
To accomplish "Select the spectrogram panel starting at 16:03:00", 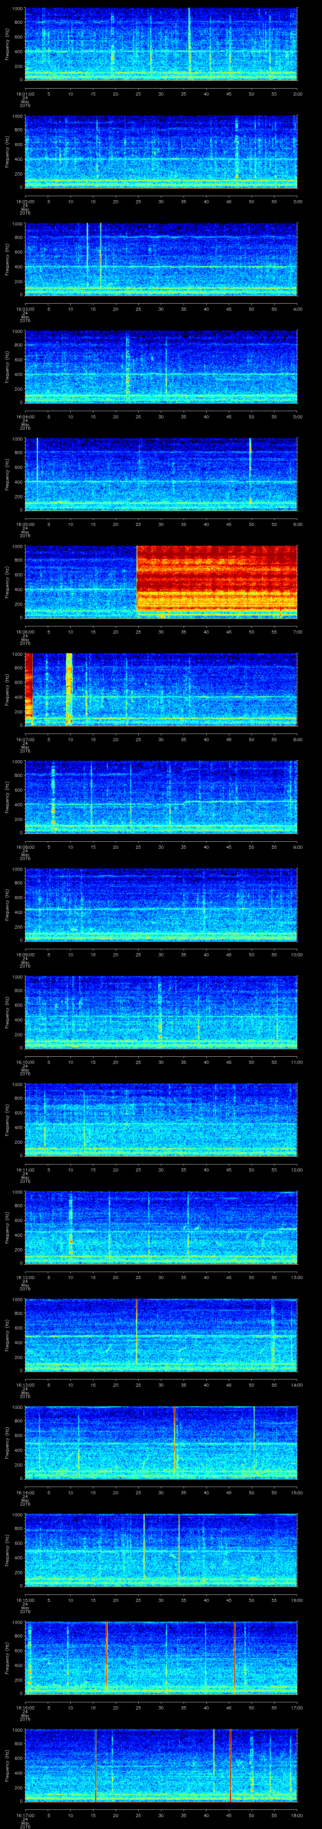I will pyautogui.click(x=161, y=259).
